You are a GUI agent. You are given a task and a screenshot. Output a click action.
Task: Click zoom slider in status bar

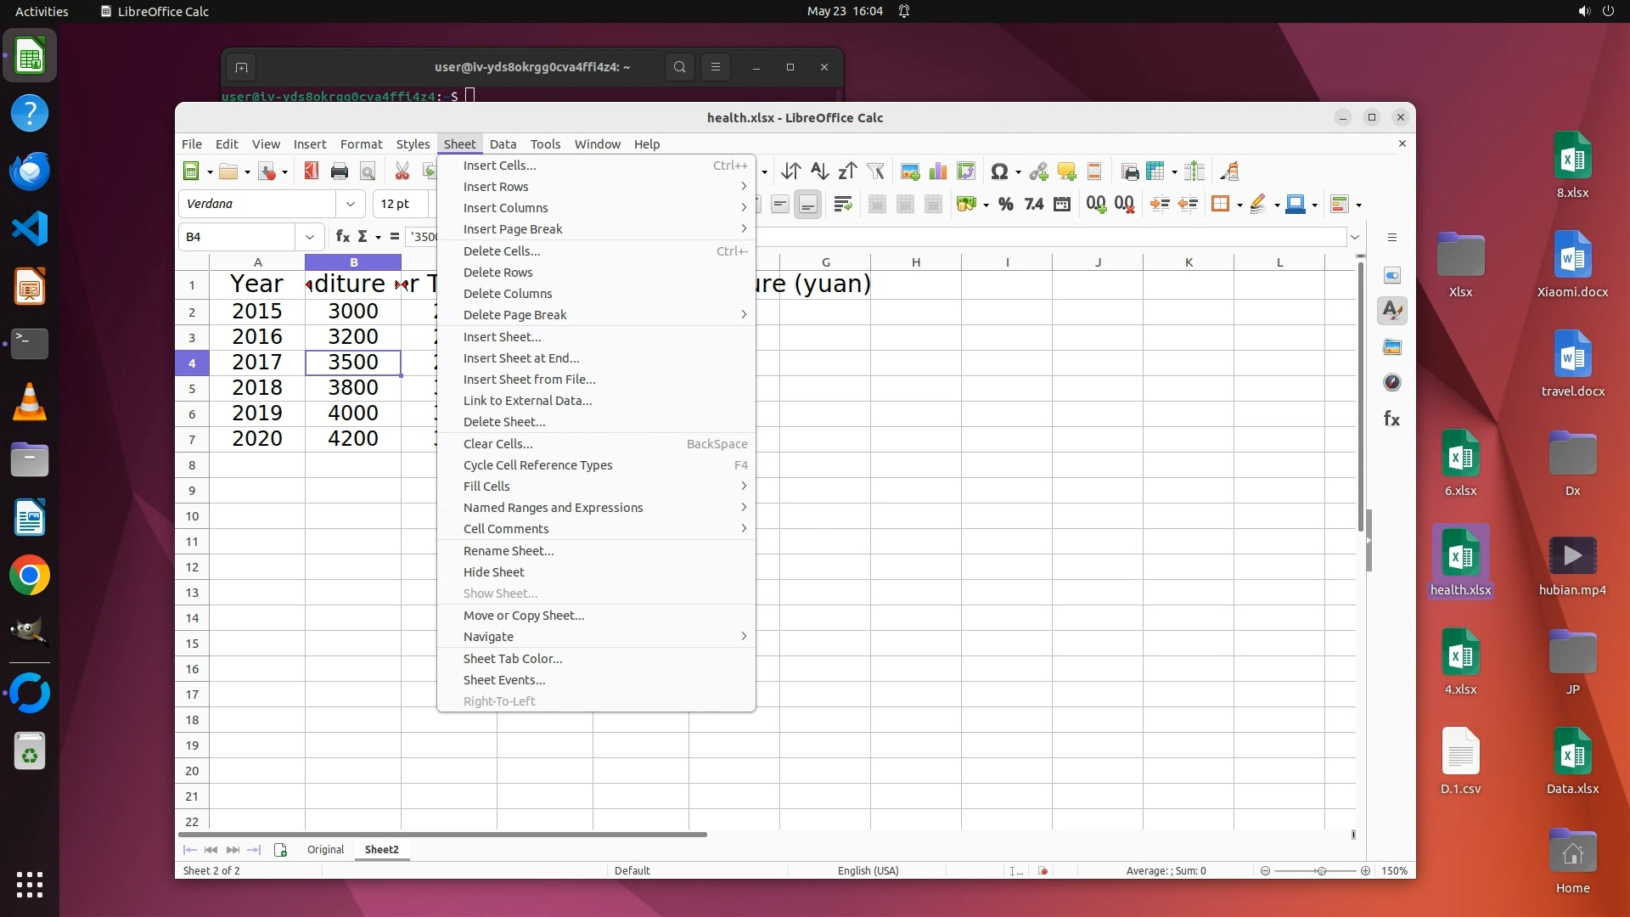pos(1319,871)
